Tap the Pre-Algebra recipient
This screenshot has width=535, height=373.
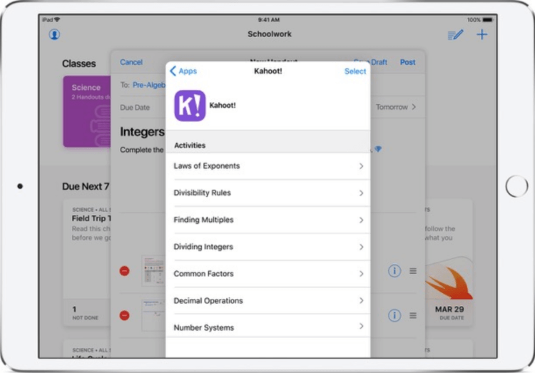[x=149, y=85]
